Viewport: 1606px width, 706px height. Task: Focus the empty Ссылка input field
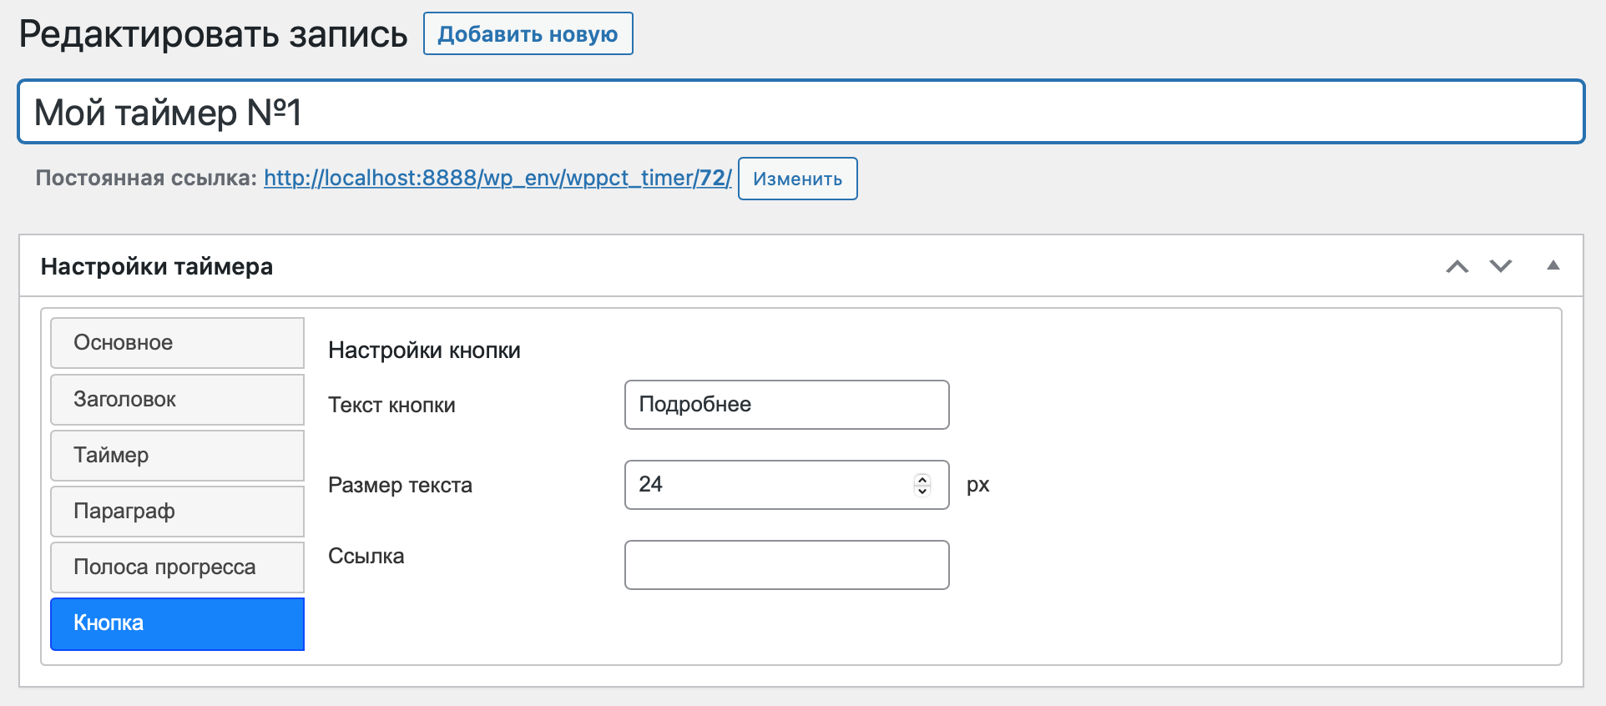[786, 565]
